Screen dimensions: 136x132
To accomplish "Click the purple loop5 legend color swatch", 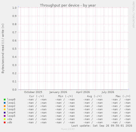I will tap(5, 116).
